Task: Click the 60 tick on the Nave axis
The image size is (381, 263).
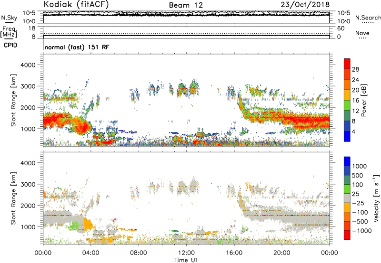Action: coord(341,28)
